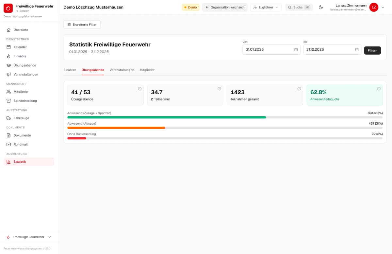
Task: Click the orange Abwesend progress bar
Action: pyautogui.click(x=116, y=128)
